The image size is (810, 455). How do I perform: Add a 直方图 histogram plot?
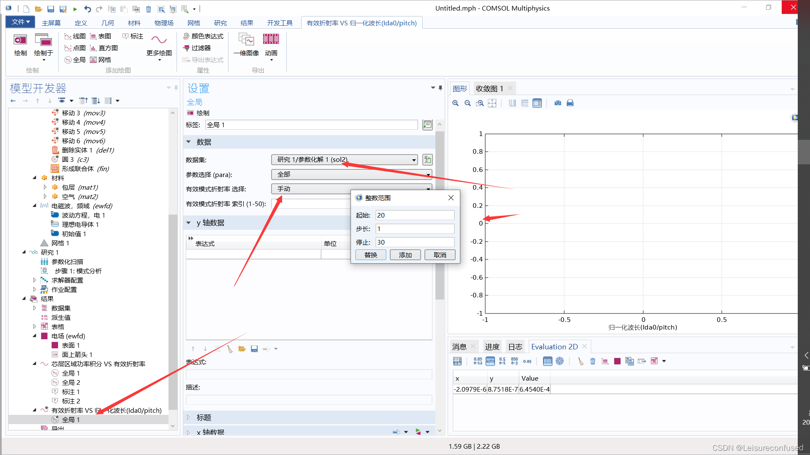pos(104,48)
